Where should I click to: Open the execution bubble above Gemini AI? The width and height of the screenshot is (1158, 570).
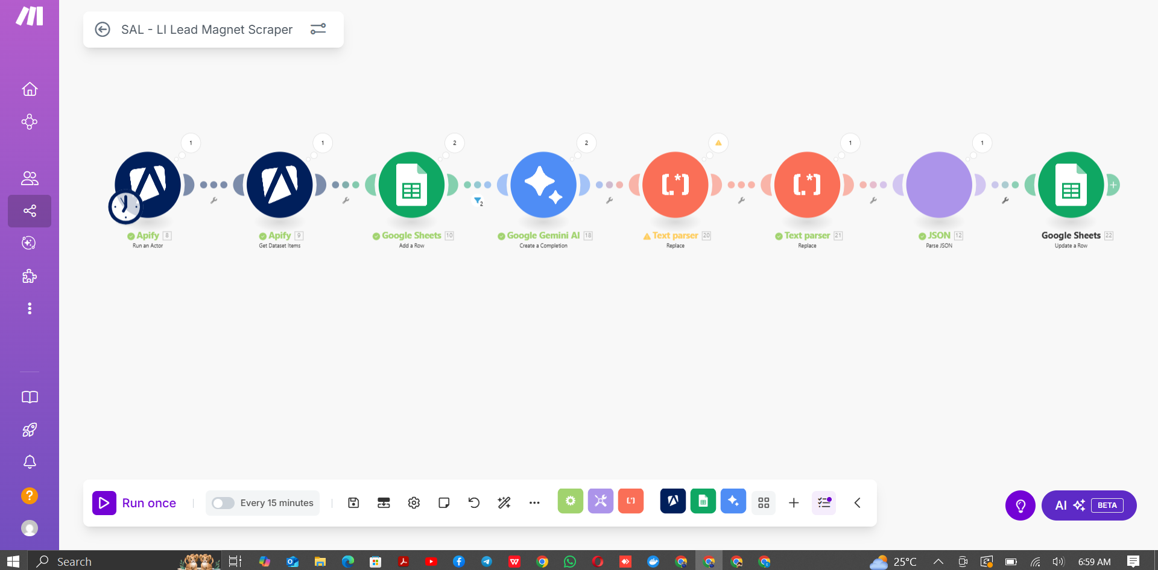coord(586,143)
